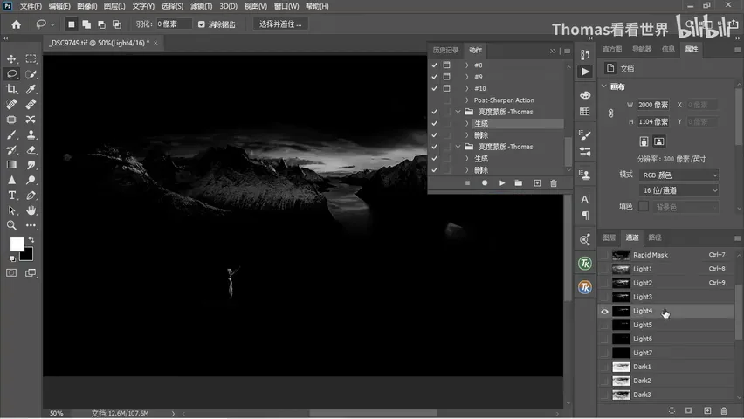The image size is (744, 419).
Task: Click the Home icon in options bar
Action: click(x=16, y=24)
